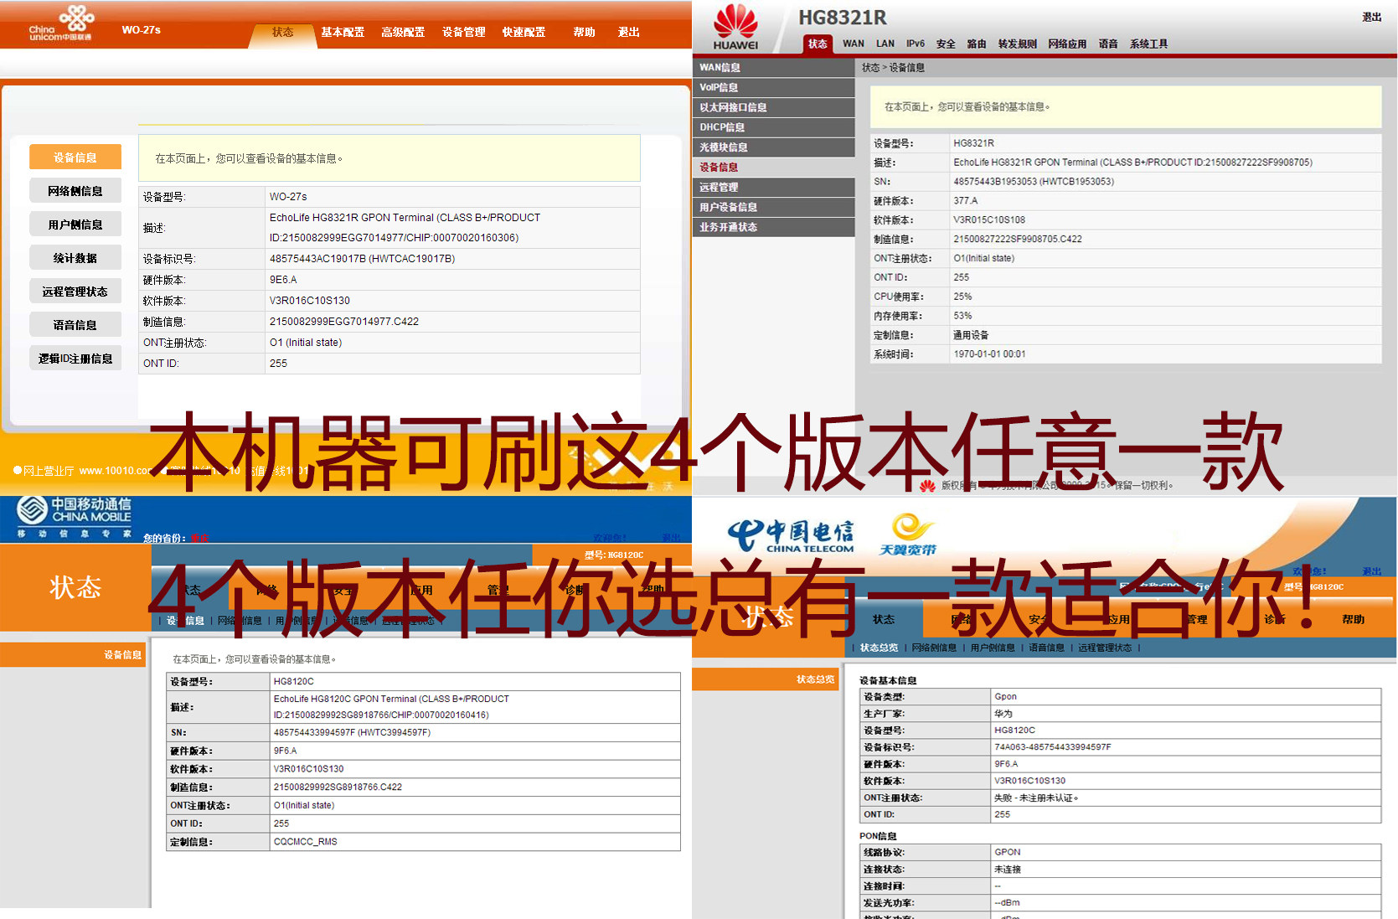Click 退出 in the China Unicom panel

coord(629,32)
